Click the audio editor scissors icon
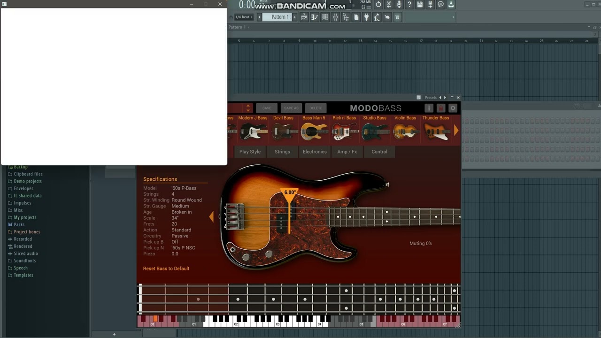 389,5
